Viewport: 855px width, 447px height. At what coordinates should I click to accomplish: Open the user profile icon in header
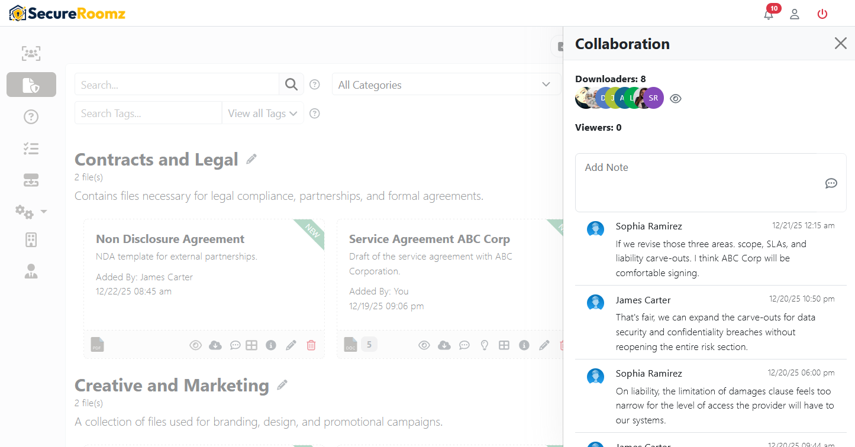795,14
